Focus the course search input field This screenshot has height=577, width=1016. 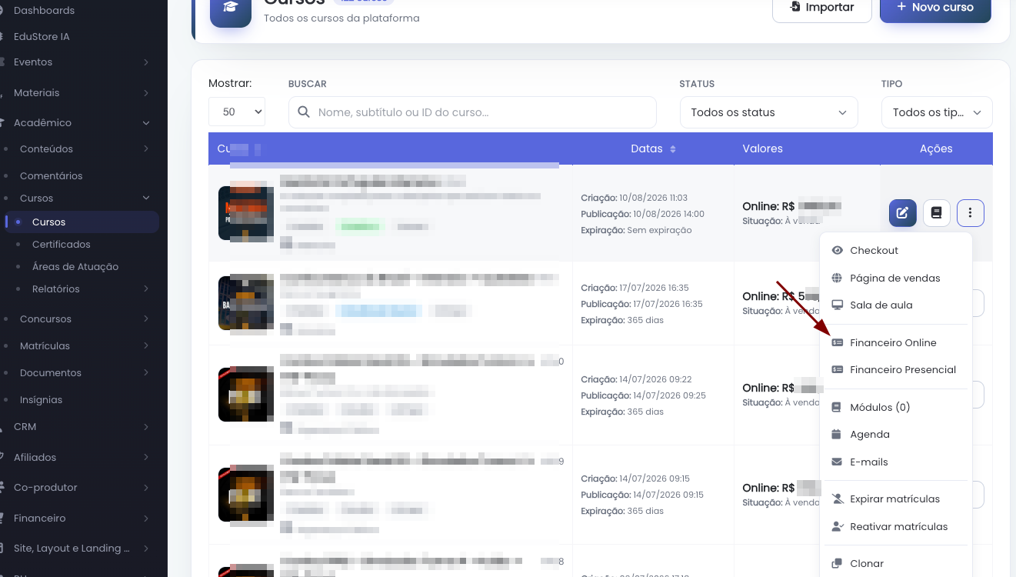pos(472,112)
